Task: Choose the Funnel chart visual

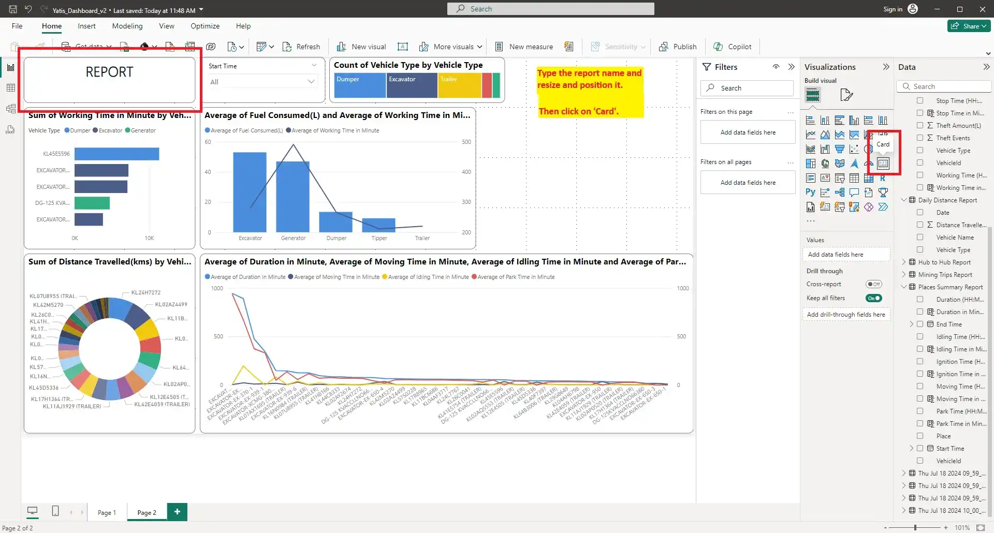Action: pos(839,150)
